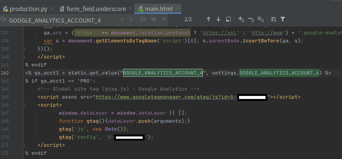Click the Global site tag comment
Screen dimensions: 342x159
[119, 89]
